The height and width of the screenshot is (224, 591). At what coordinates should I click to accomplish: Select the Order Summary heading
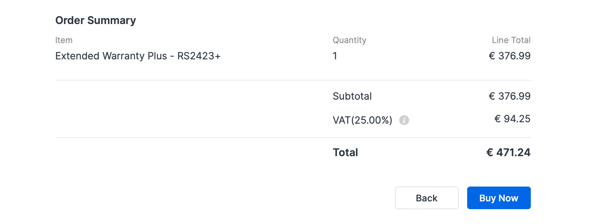[96, 20]
